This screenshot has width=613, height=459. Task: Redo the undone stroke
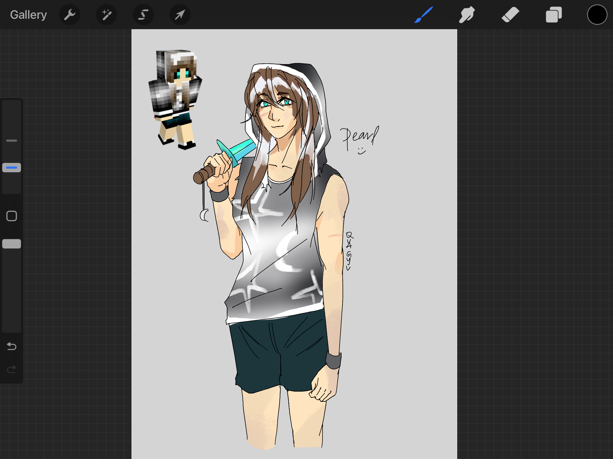click(x=12, y=369)
